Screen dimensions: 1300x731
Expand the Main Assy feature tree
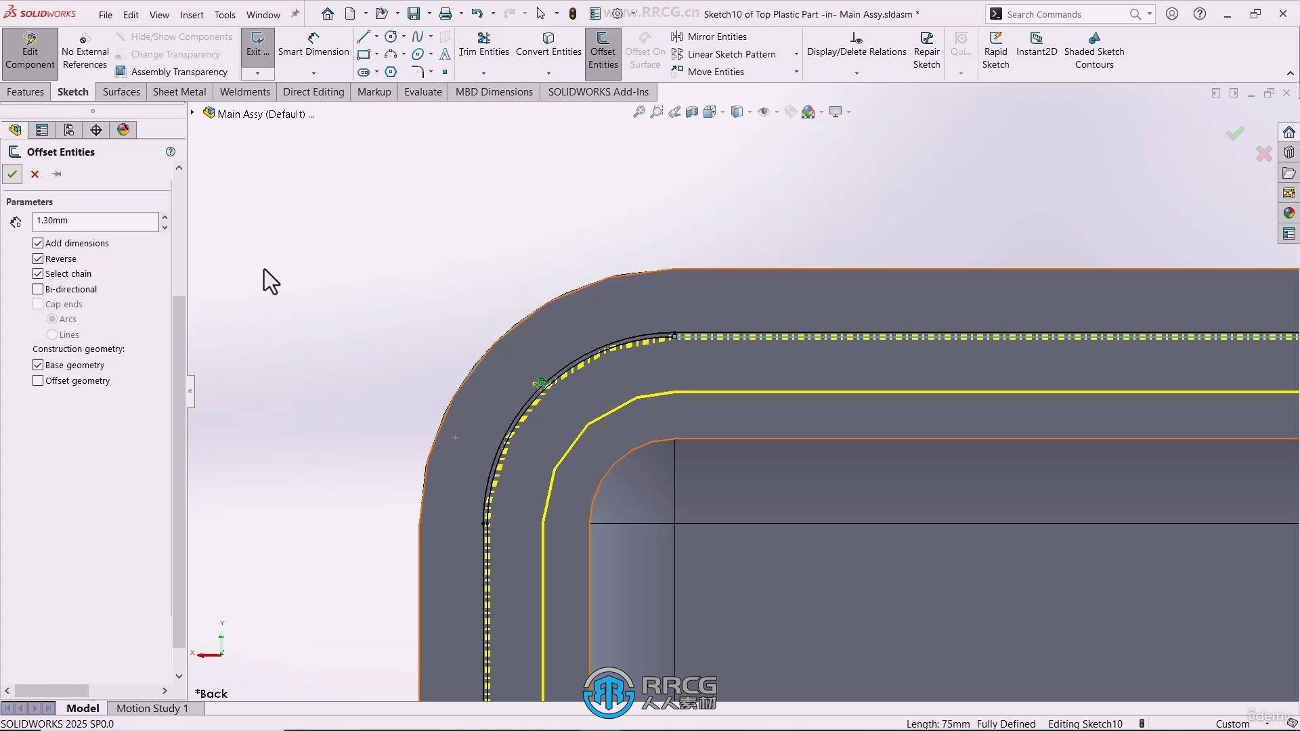click(192, 113)
